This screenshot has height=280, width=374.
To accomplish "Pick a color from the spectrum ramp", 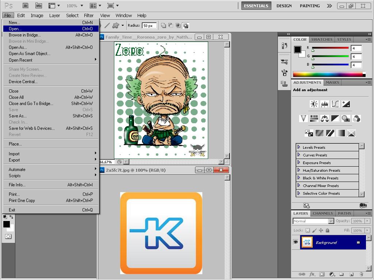I will [x=329, y=74].
